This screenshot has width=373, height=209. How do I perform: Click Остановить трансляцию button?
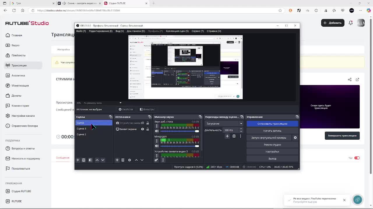(272, 124)
